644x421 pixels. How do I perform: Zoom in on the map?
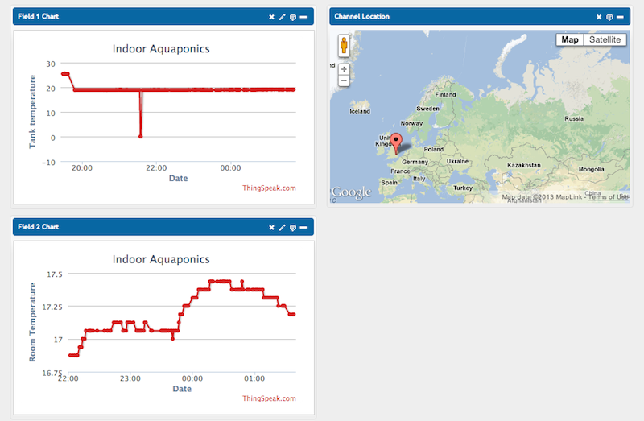click(344, 69)
